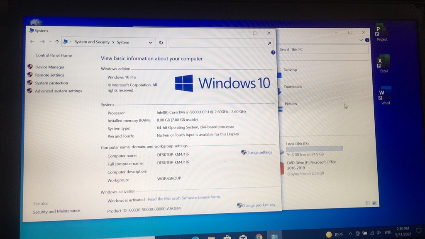Open the 85°F weather widget on the taskbar
This screenshot has width=425, height=239.
pyautogui.click(x=335, y=234)
